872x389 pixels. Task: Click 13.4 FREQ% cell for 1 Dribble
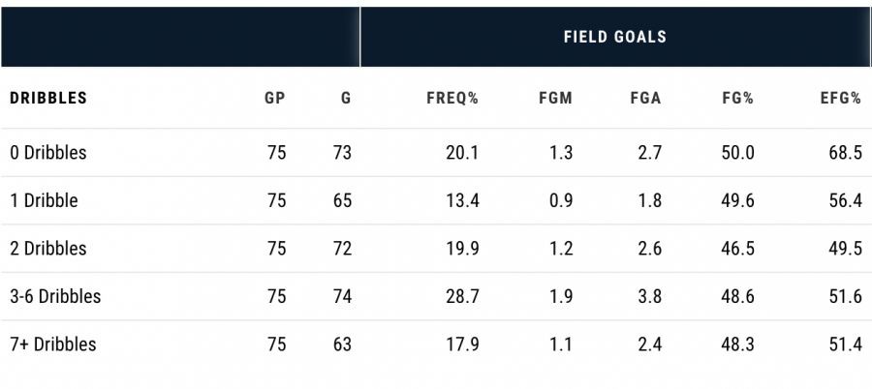point(462,201)
